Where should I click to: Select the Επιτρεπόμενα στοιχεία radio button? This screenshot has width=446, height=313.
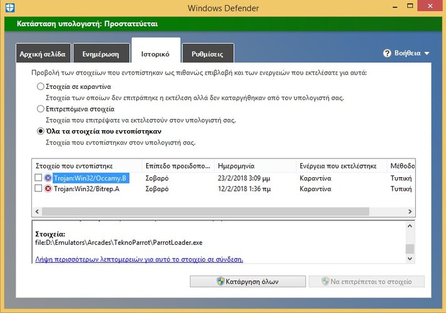[x=41, y=109]
